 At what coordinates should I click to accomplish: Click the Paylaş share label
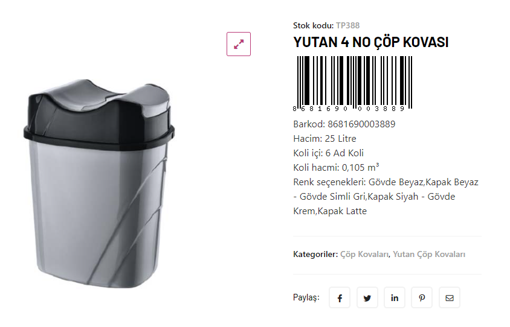coord(306,297)
